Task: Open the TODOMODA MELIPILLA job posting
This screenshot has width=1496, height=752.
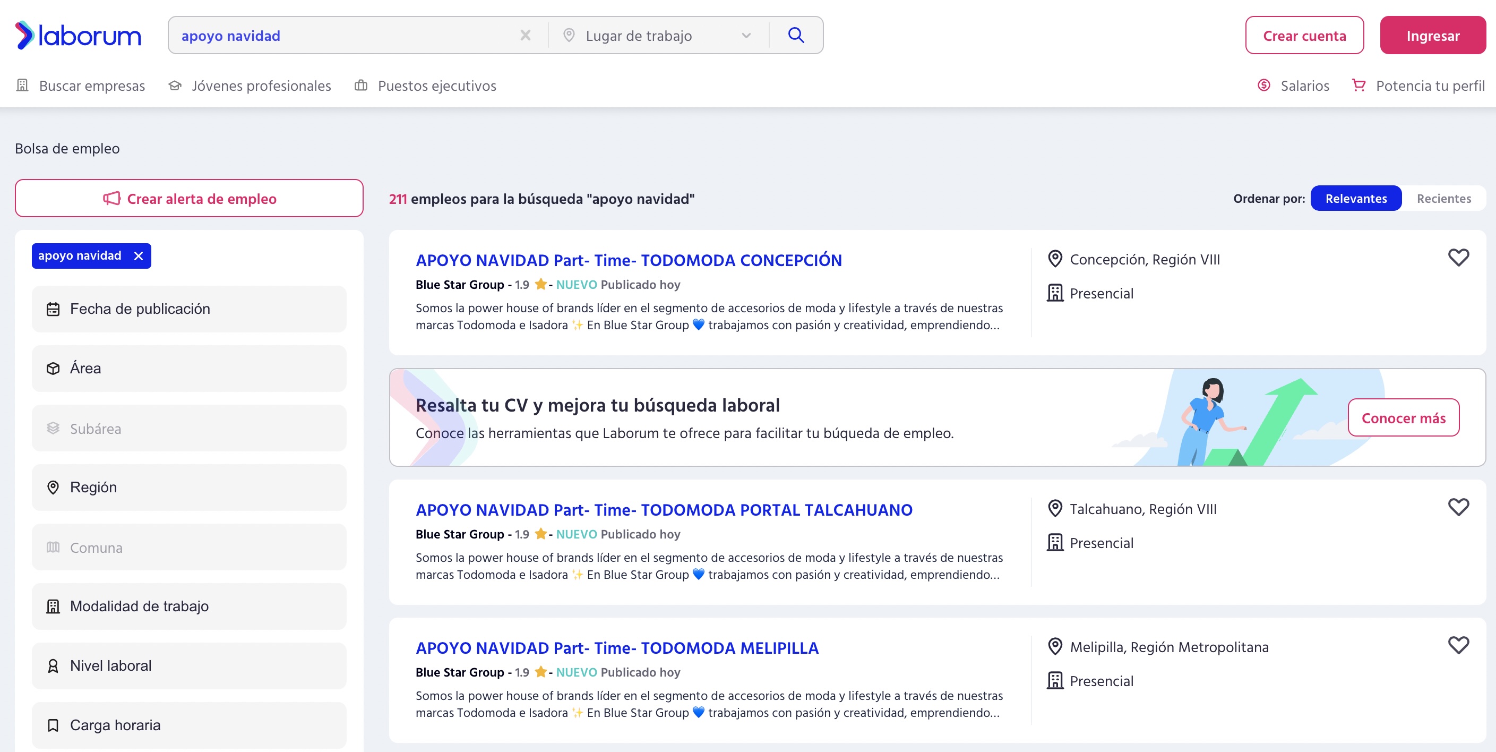Action: click(x=617, y=648)
